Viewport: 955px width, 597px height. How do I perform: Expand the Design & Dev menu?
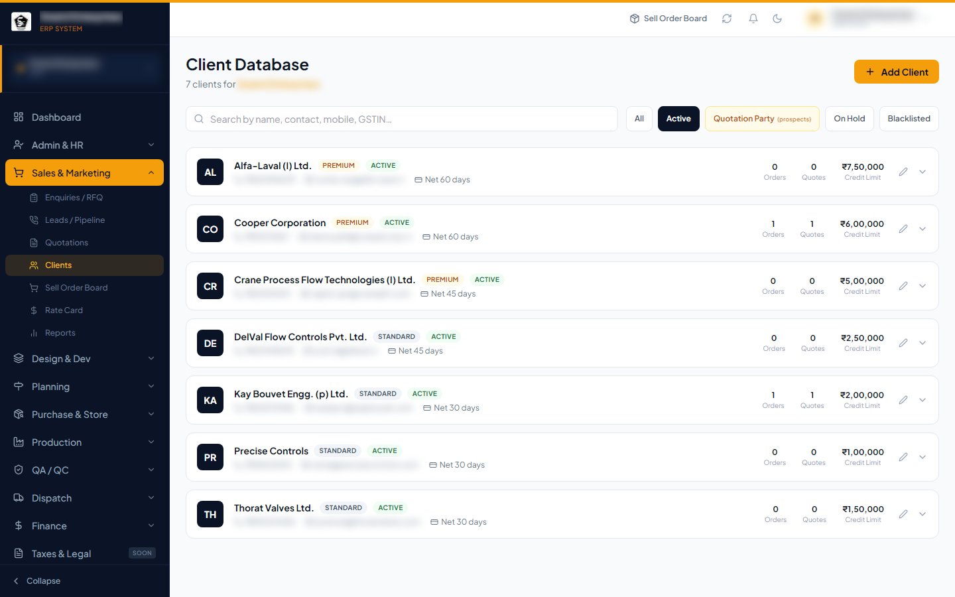click(84, 358)
